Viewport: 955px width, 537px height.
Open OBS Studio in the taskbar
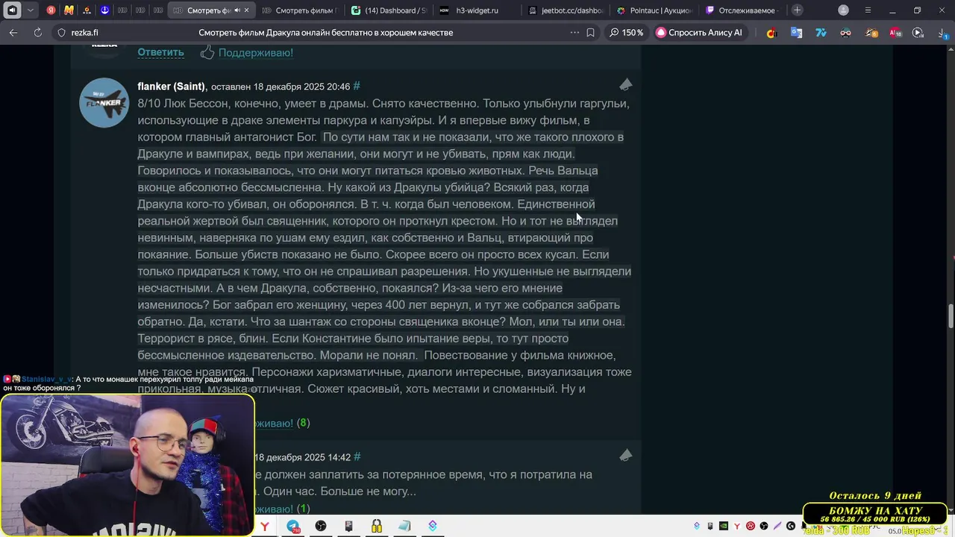[x=321, y=527]
